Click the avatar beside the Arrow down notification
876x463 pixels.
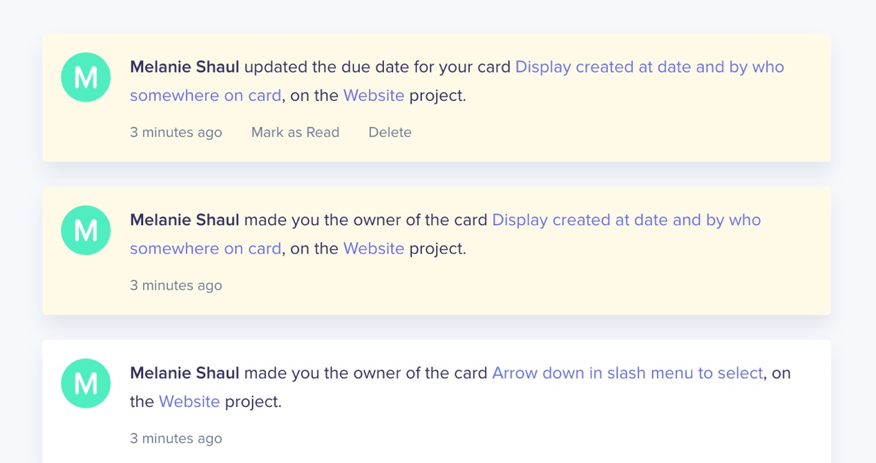coord(86,384)
